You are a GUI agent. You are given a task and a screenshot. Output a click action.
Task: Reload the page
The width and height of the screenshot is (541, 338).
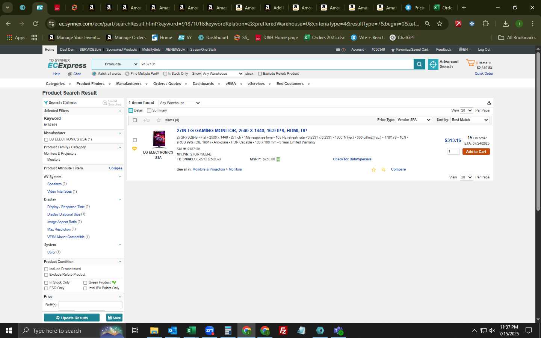point(35,24)
